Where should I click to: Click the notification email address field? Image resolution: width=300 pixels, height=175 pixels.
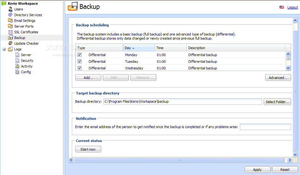[265, 127]
